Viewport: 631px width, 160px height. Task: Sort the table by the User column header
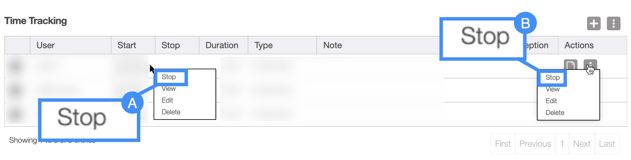point(46,45)
